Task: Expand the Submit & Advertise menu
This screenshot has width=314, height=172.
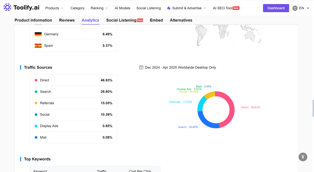Action: tap(187, 8)
